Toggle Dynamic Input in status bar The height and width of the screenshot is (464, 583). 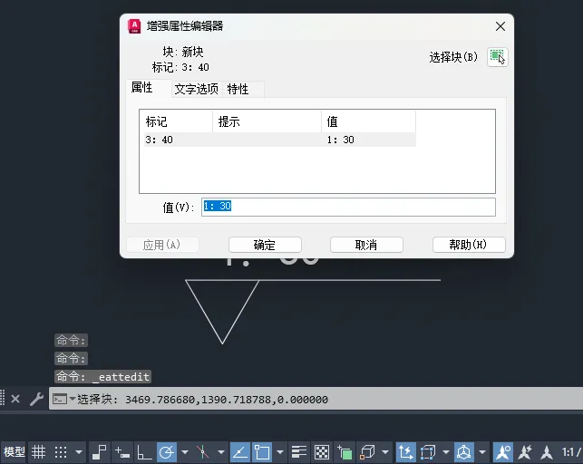pyautogui.click(x=122, y=452)
